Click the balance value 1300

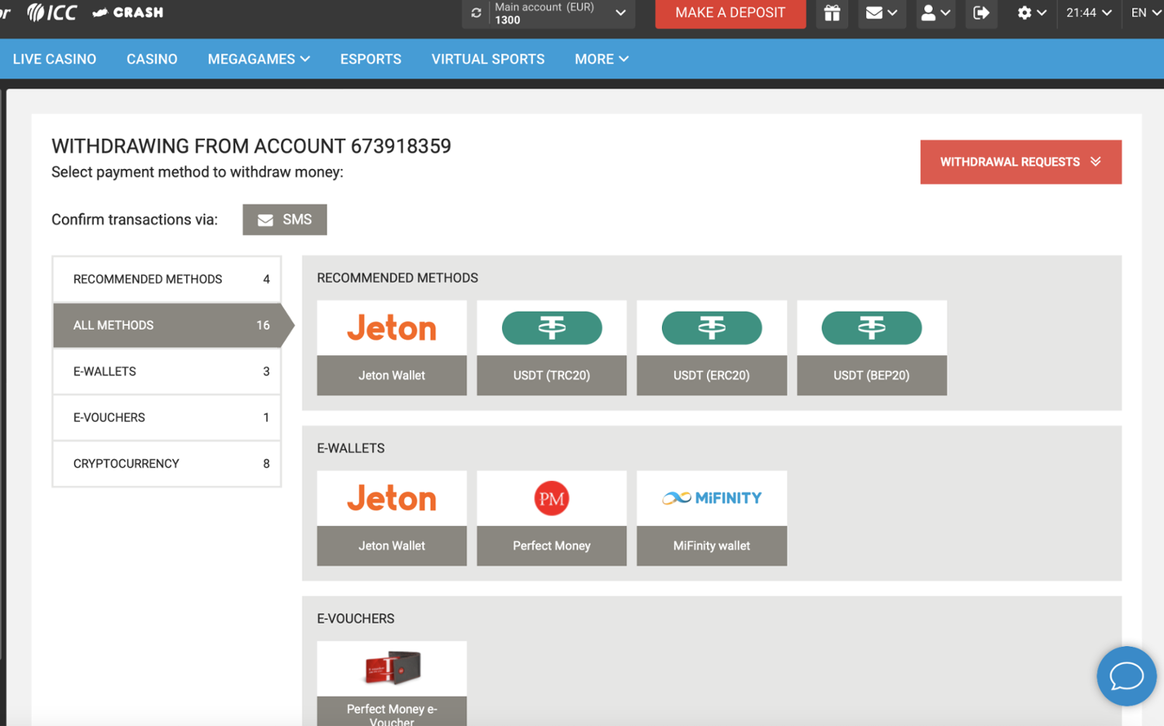pos(508,20)
